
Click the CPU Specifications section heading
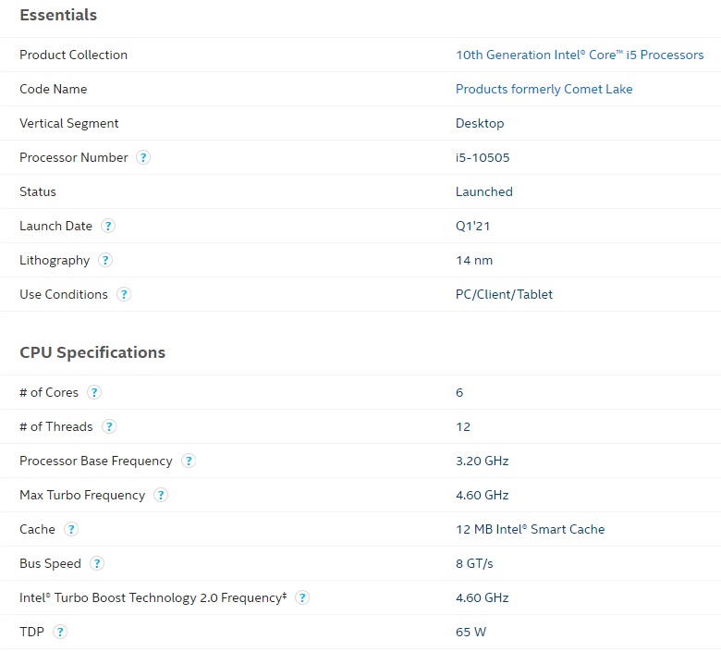(x=92, y=352)
